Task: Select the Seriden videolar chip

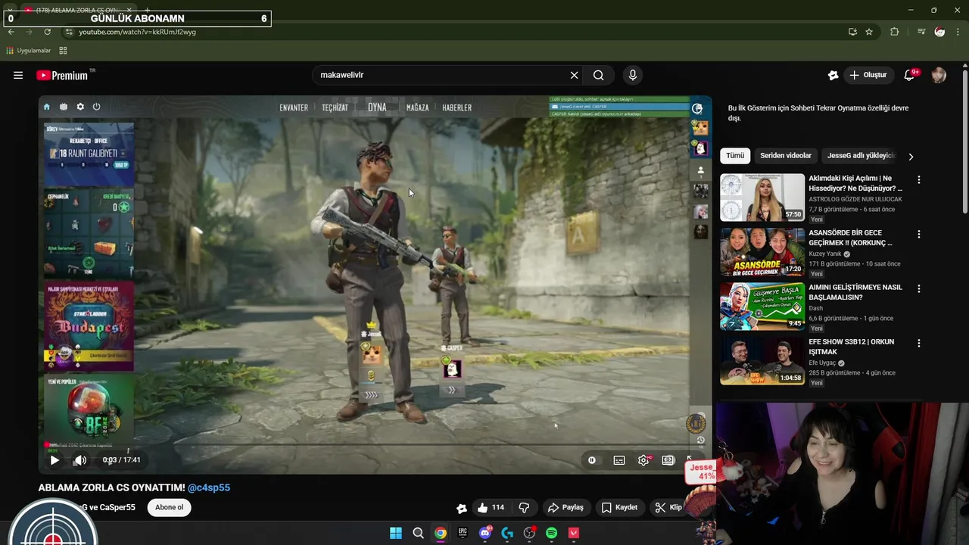Action: (x=786, y=156)
